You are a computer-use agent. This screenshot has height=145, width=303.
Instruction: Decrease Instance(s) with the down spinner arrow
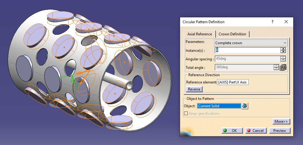pyautogui.click(x=283, y=51)
